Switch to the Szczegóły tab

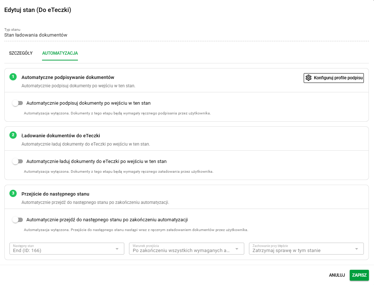point(21,53)
